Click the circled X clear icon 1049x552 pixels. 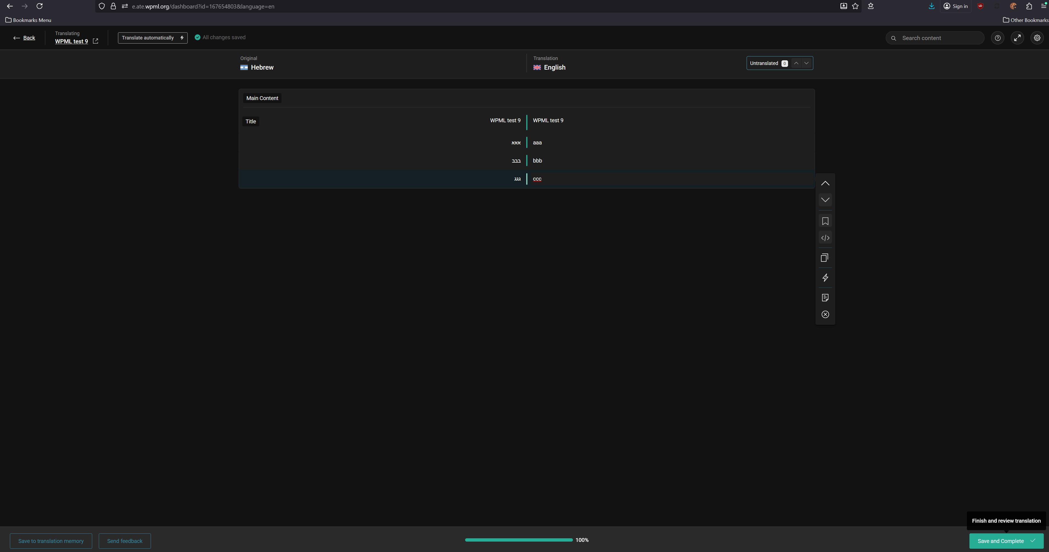[825, 314]
